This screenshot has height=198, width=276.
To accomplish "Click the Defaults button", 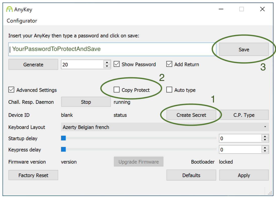I will coord(191,175).
